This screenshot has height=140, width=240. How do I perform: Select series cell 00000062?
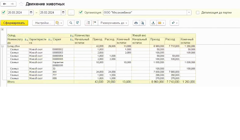63,49
